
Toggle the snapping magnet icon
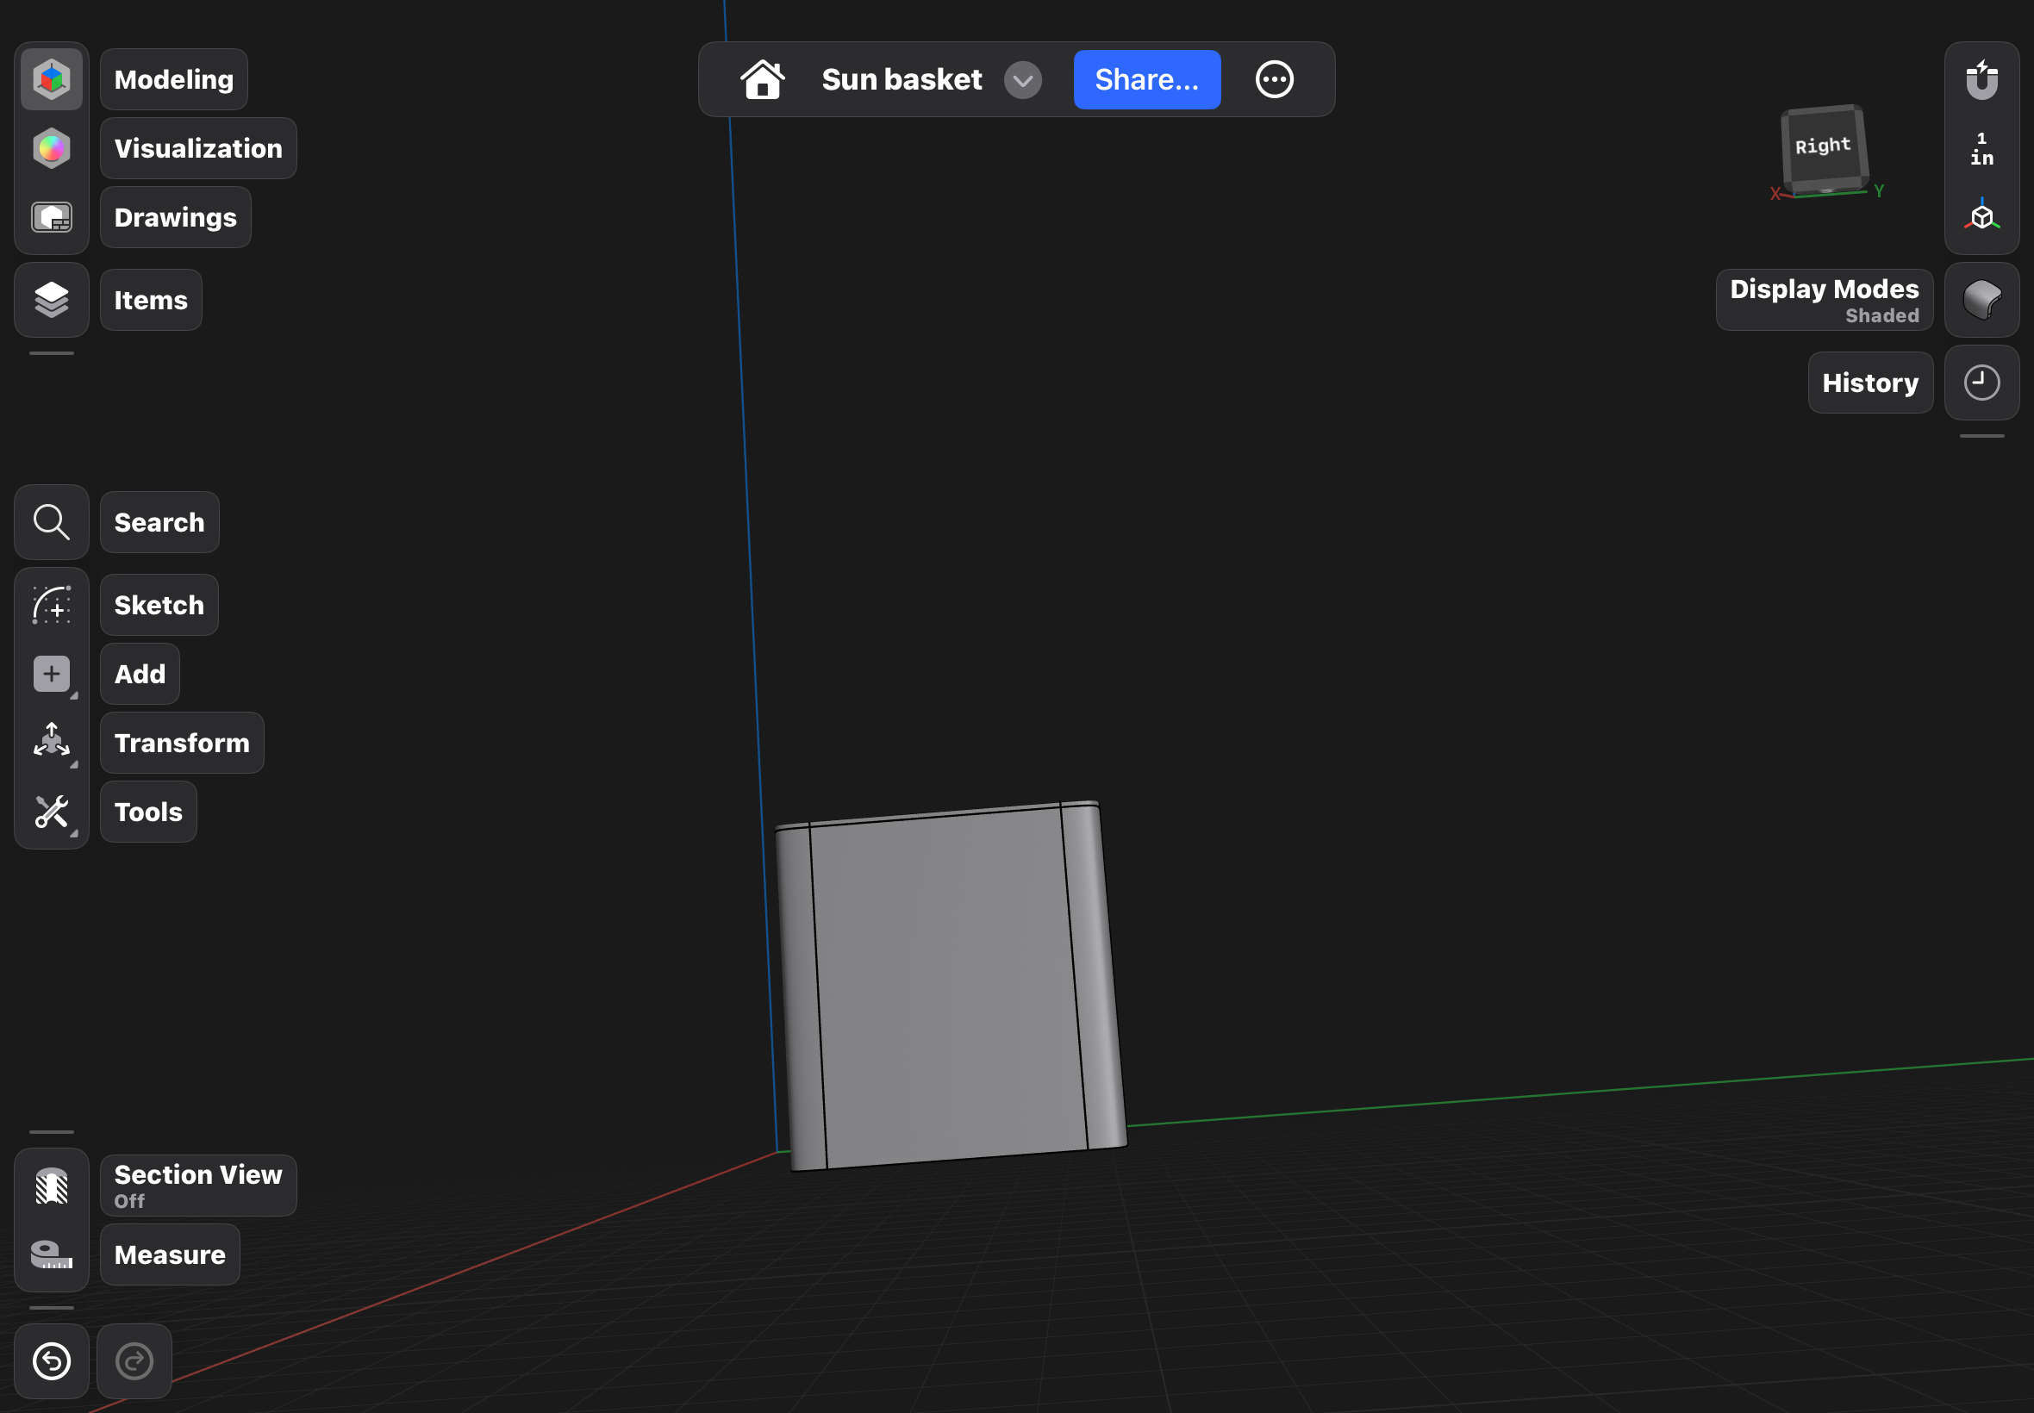(x=1981, y=79)
